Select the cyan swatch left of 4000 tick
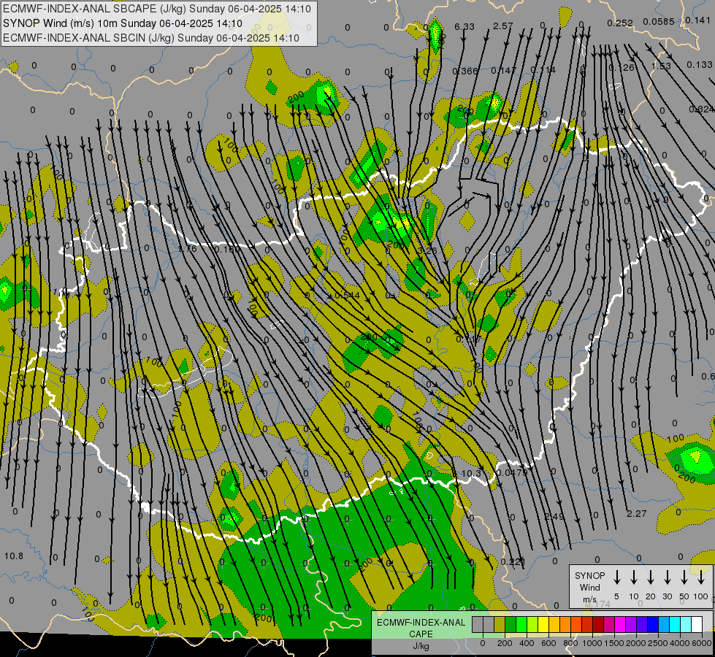The width and height of the screenshot is (715, 657). (x=676, y=625)
